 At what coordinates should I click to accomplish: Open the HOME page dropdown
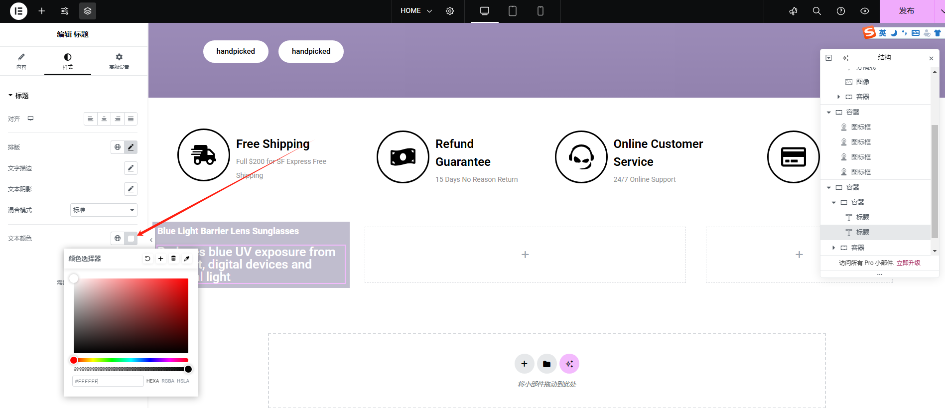pyautogui.click(x=416, y=11)
